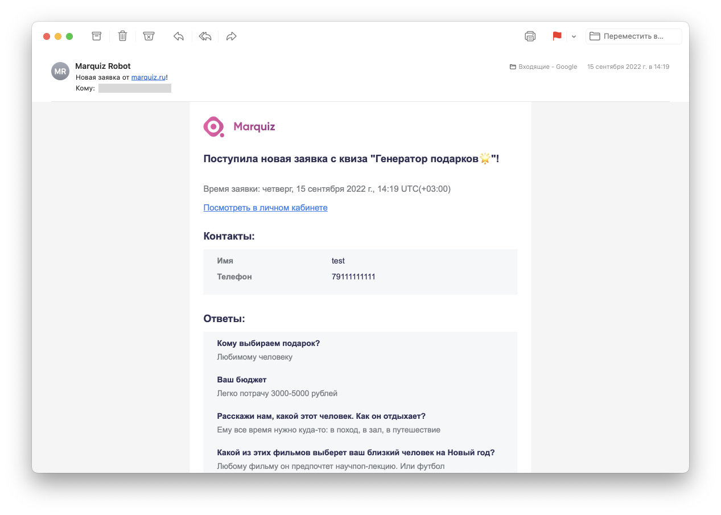Forward this message
Viewport: 721px width, 515px height.
pyautogui.click(x=231, y=36)
